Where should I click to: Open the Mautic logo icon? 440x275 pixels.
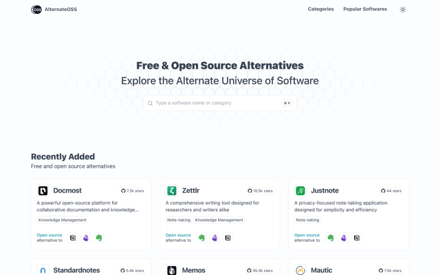[x=301, y=270]
